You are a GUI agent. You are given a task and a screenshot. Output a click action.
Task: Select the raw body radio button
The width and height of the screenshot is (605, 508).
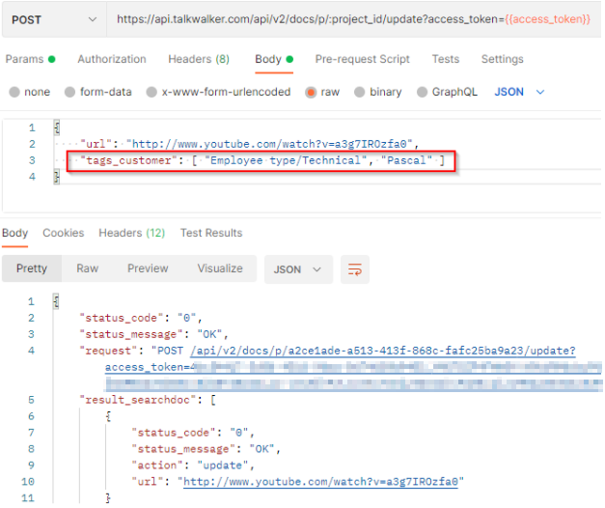311,92
